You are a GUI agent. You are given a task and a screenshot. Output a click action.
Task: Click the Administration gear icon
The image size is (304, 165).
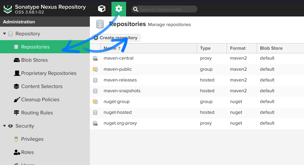[x=119, y=9]
